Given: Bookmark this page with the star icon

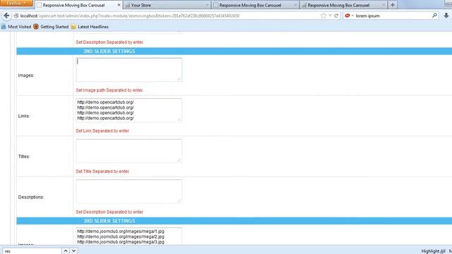Looking at the screenshot, I should [323, 16].
